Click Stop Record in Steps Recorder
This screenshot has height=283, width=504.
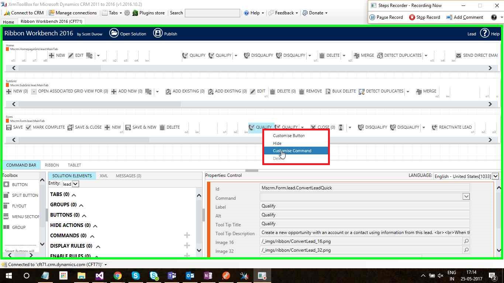(425, 17)
